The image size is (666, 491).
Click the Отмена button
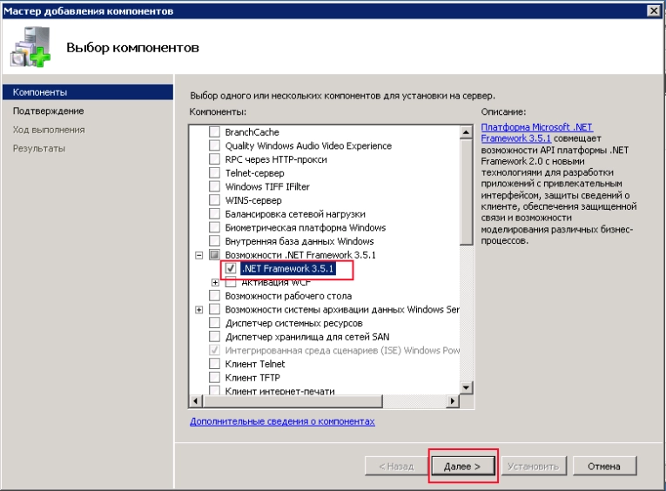coord(604,467)
